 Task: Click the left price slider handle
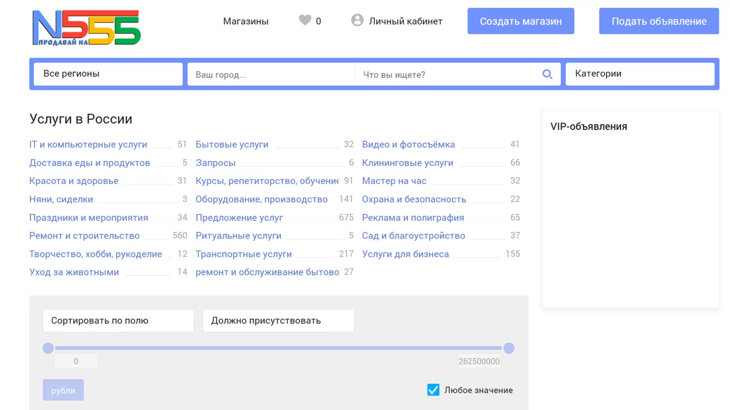48,348
